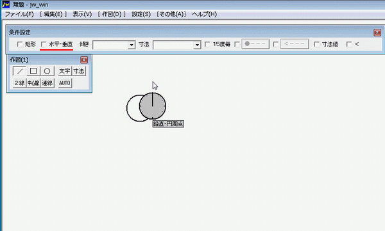Screen dimensions: 385x231
Task: Open the ファイル(F) menu
Action: 19,14
